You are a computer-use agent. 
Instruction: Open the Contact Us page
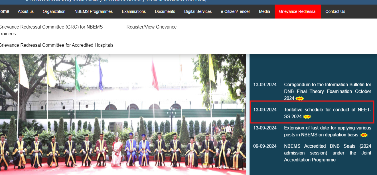pos(335,11)
